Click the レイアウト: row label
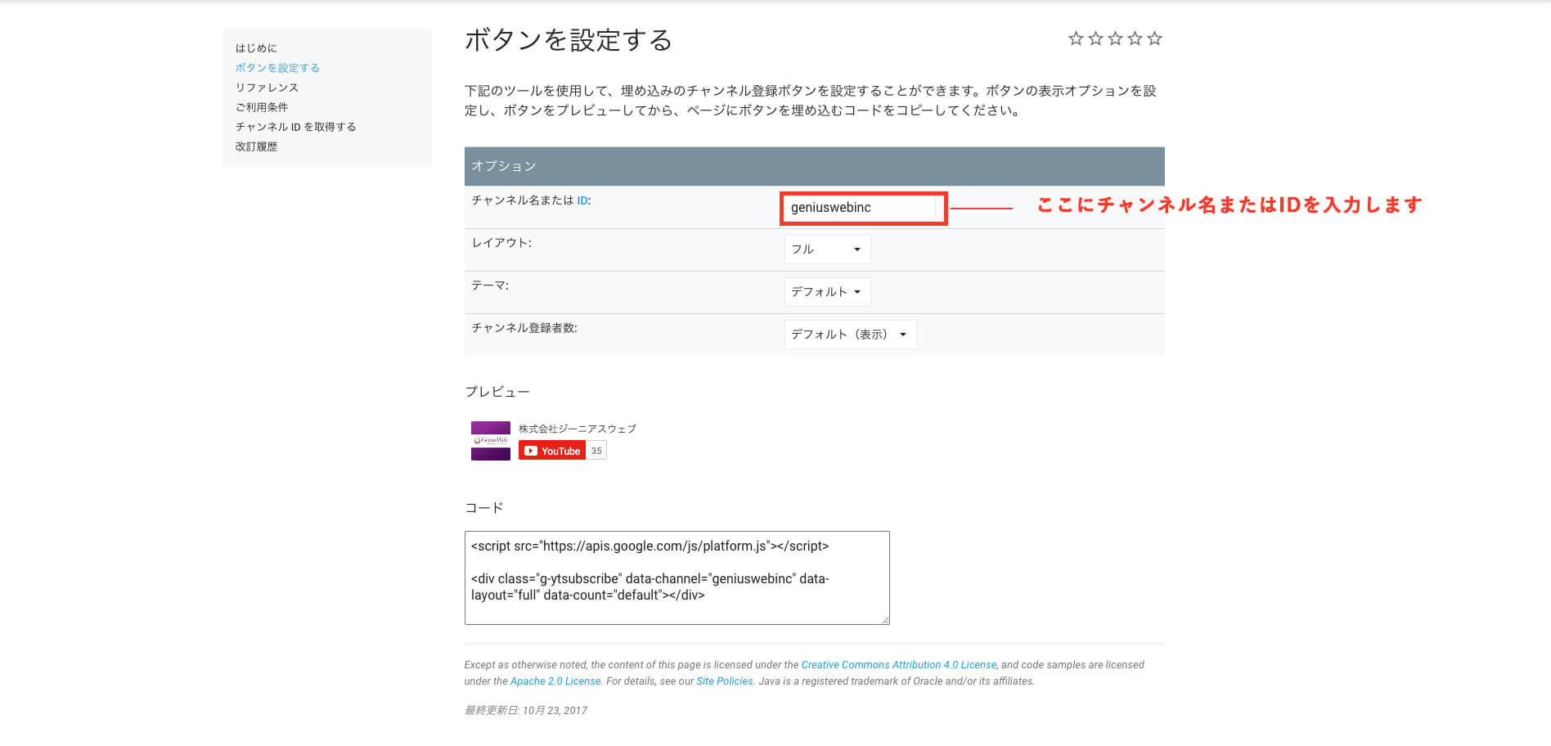 (501, 243)
